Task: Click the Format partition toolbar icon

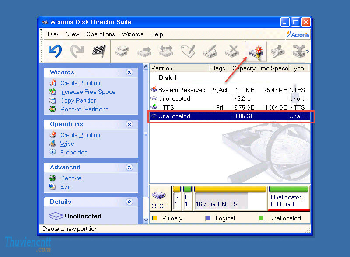Action: pyautogui.click(x=210, y=51)
